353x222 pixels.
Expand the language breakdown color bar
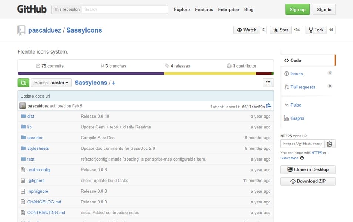click(x=145, y=74)
